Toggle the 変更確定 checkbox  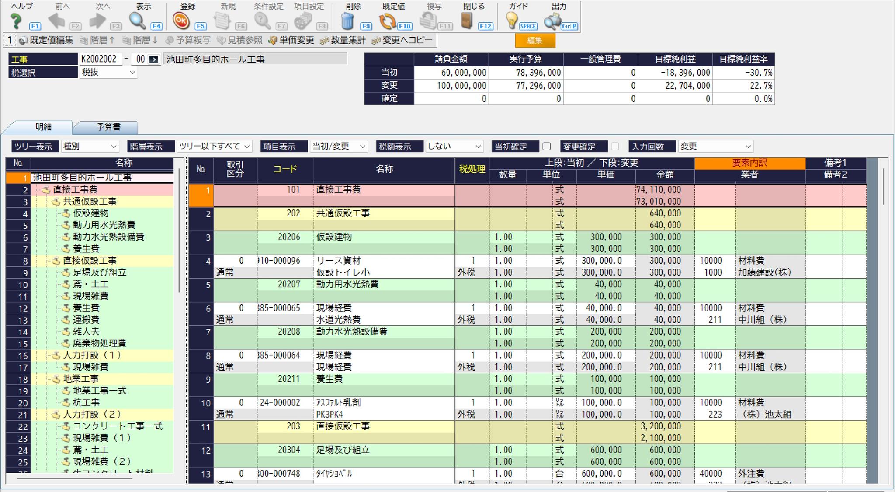[615, 147]
